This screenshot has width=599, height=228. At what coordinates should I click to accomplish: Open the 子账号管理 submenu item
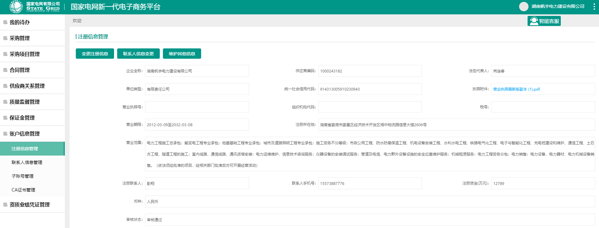coord(23,176)
